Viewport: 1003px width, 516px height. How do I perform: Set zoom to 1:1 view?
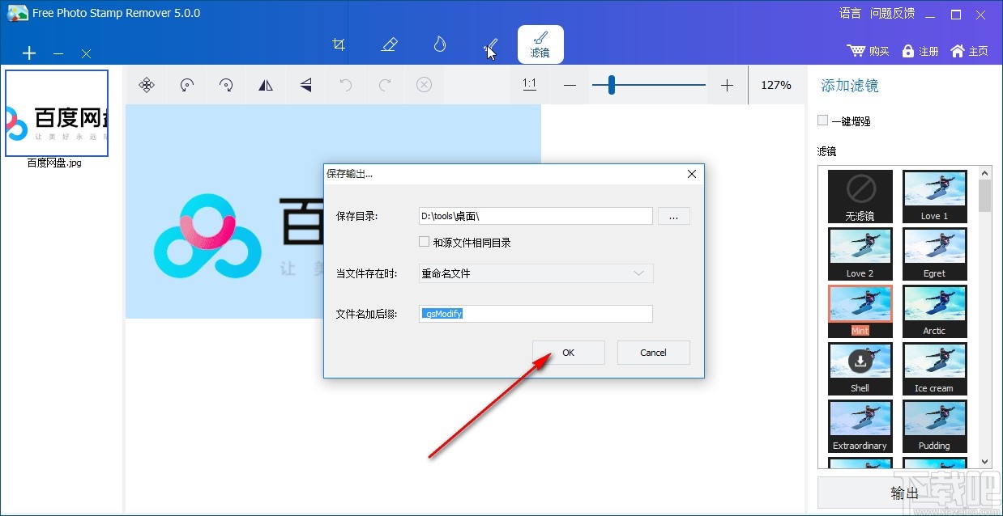(529, 85)
